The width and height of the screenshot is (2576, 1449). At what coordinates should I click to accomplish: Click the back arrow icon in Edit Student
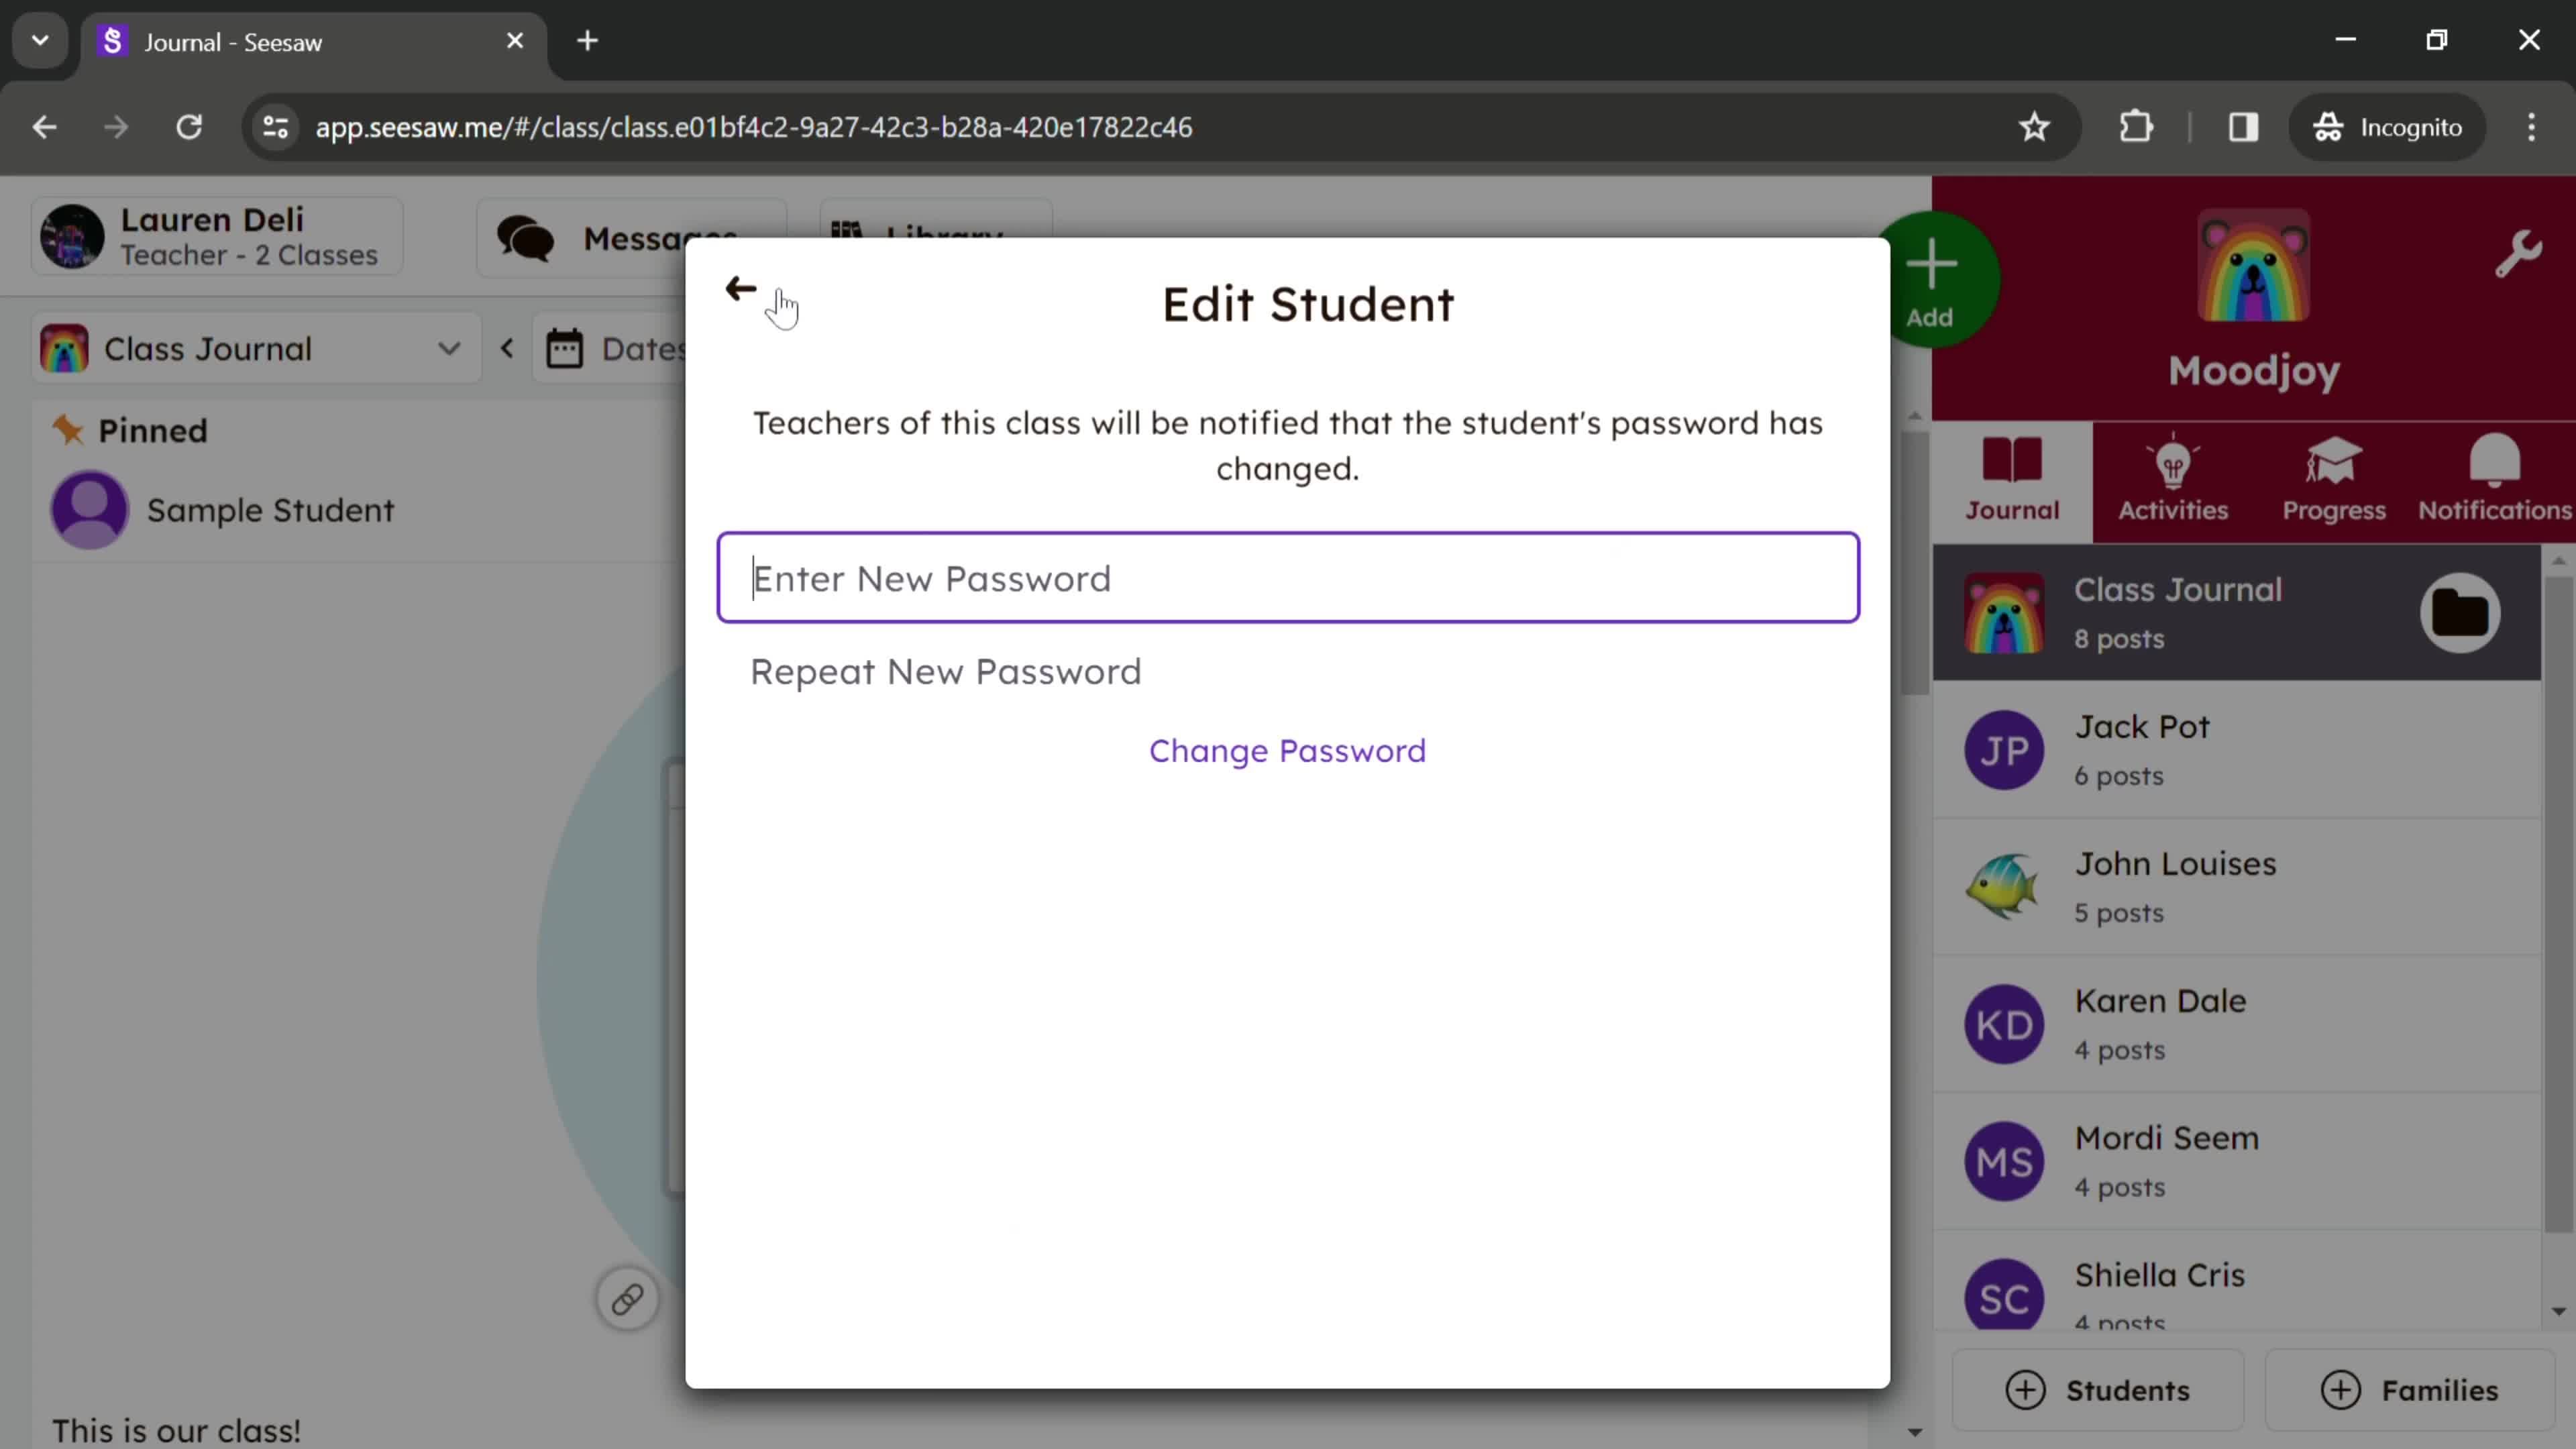coord(739,290)
